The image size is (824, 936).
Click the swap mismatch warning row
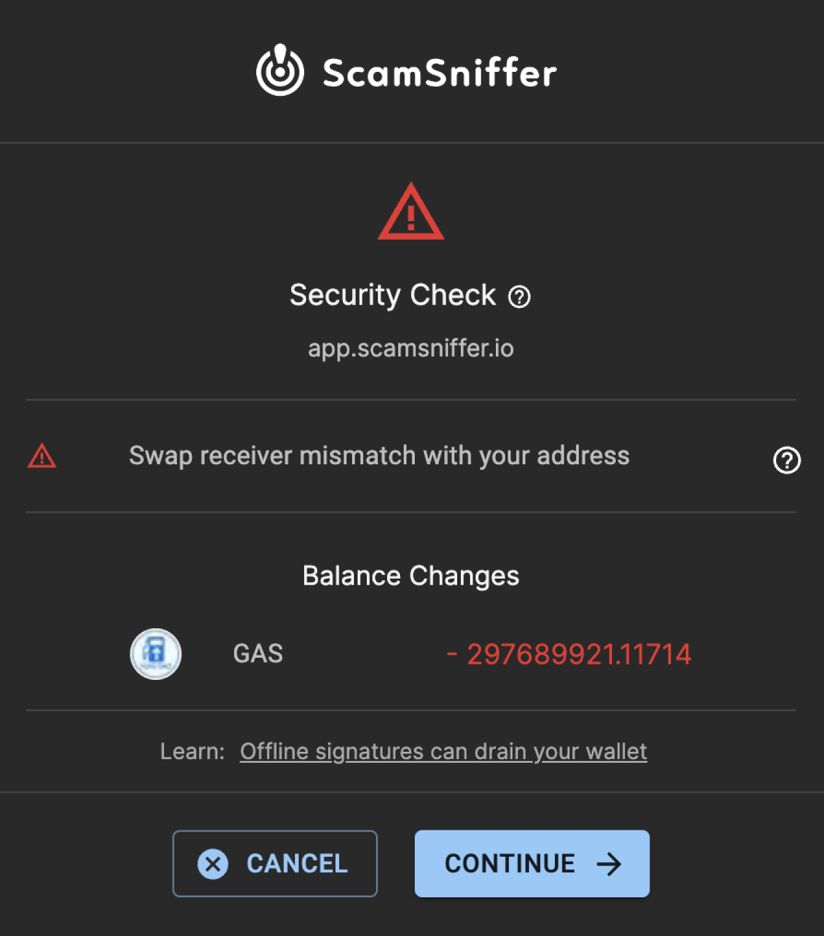(x=411, y=456)
